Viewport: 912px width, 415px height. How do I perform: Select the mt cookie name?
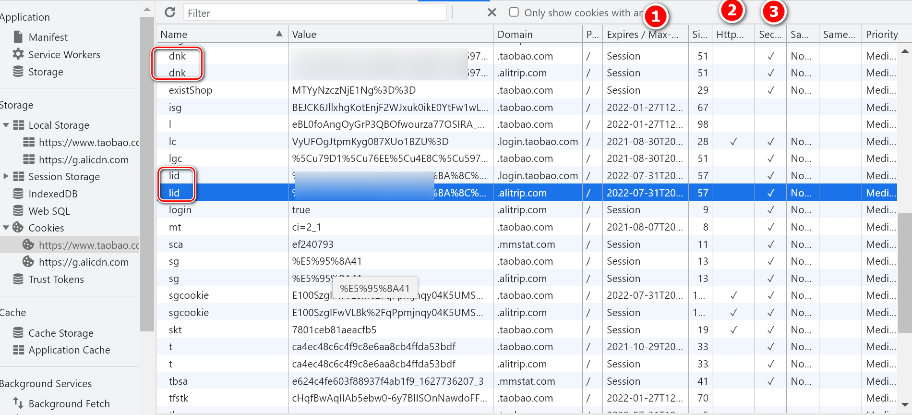[x=175, y=227]
